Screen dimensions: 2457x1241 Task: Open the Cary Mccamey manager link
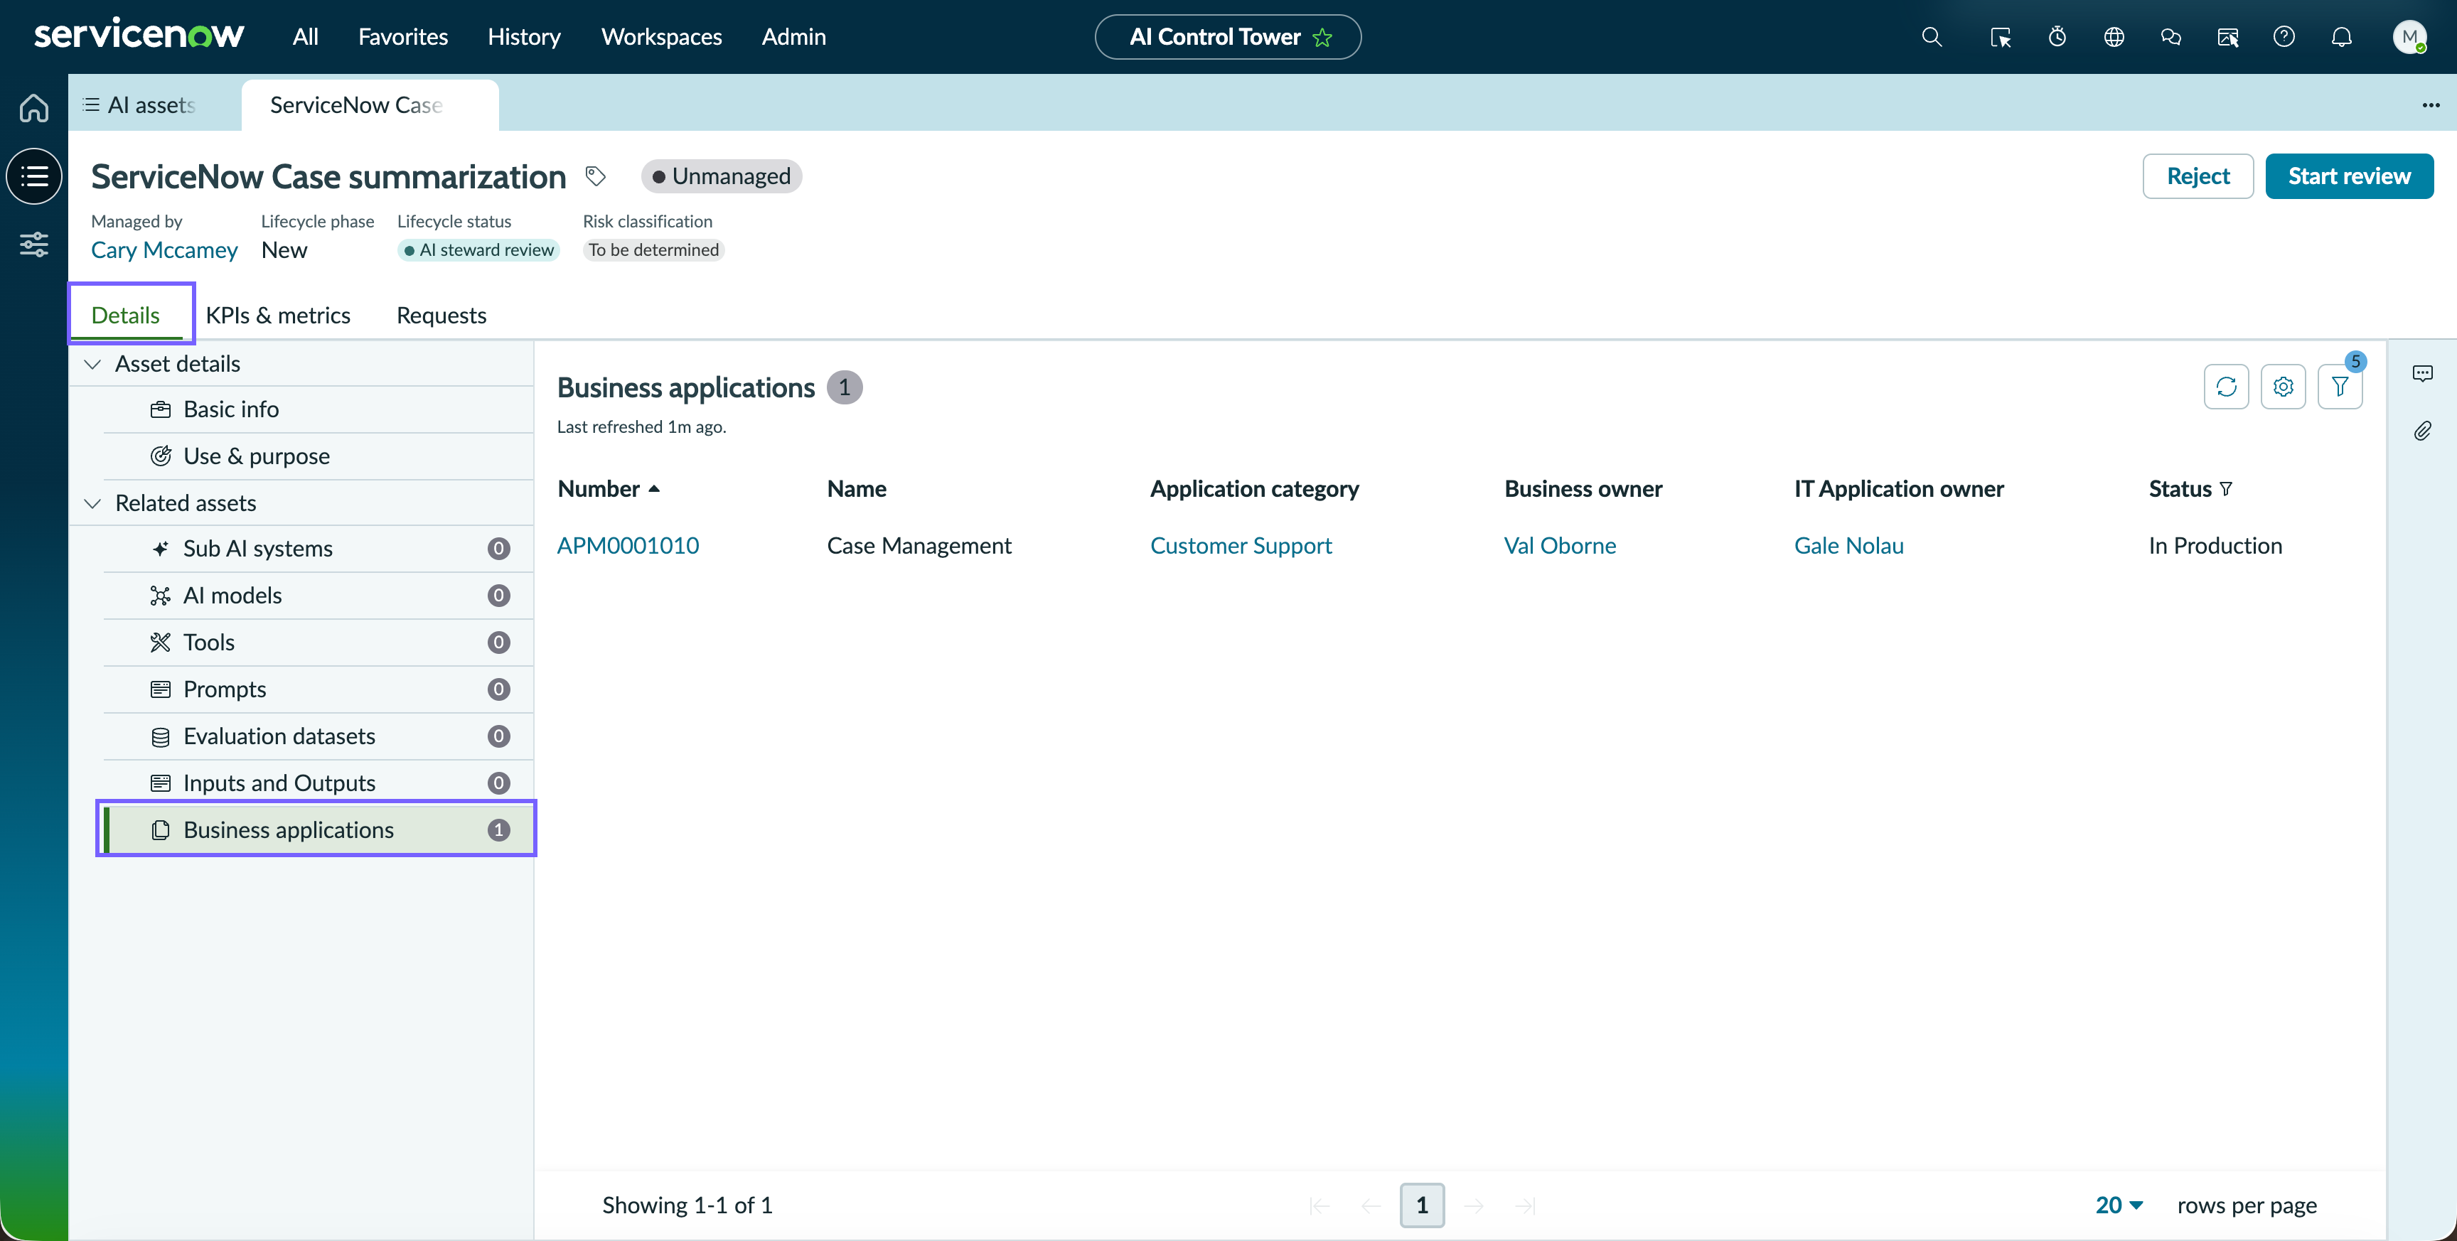coord(164,250)
